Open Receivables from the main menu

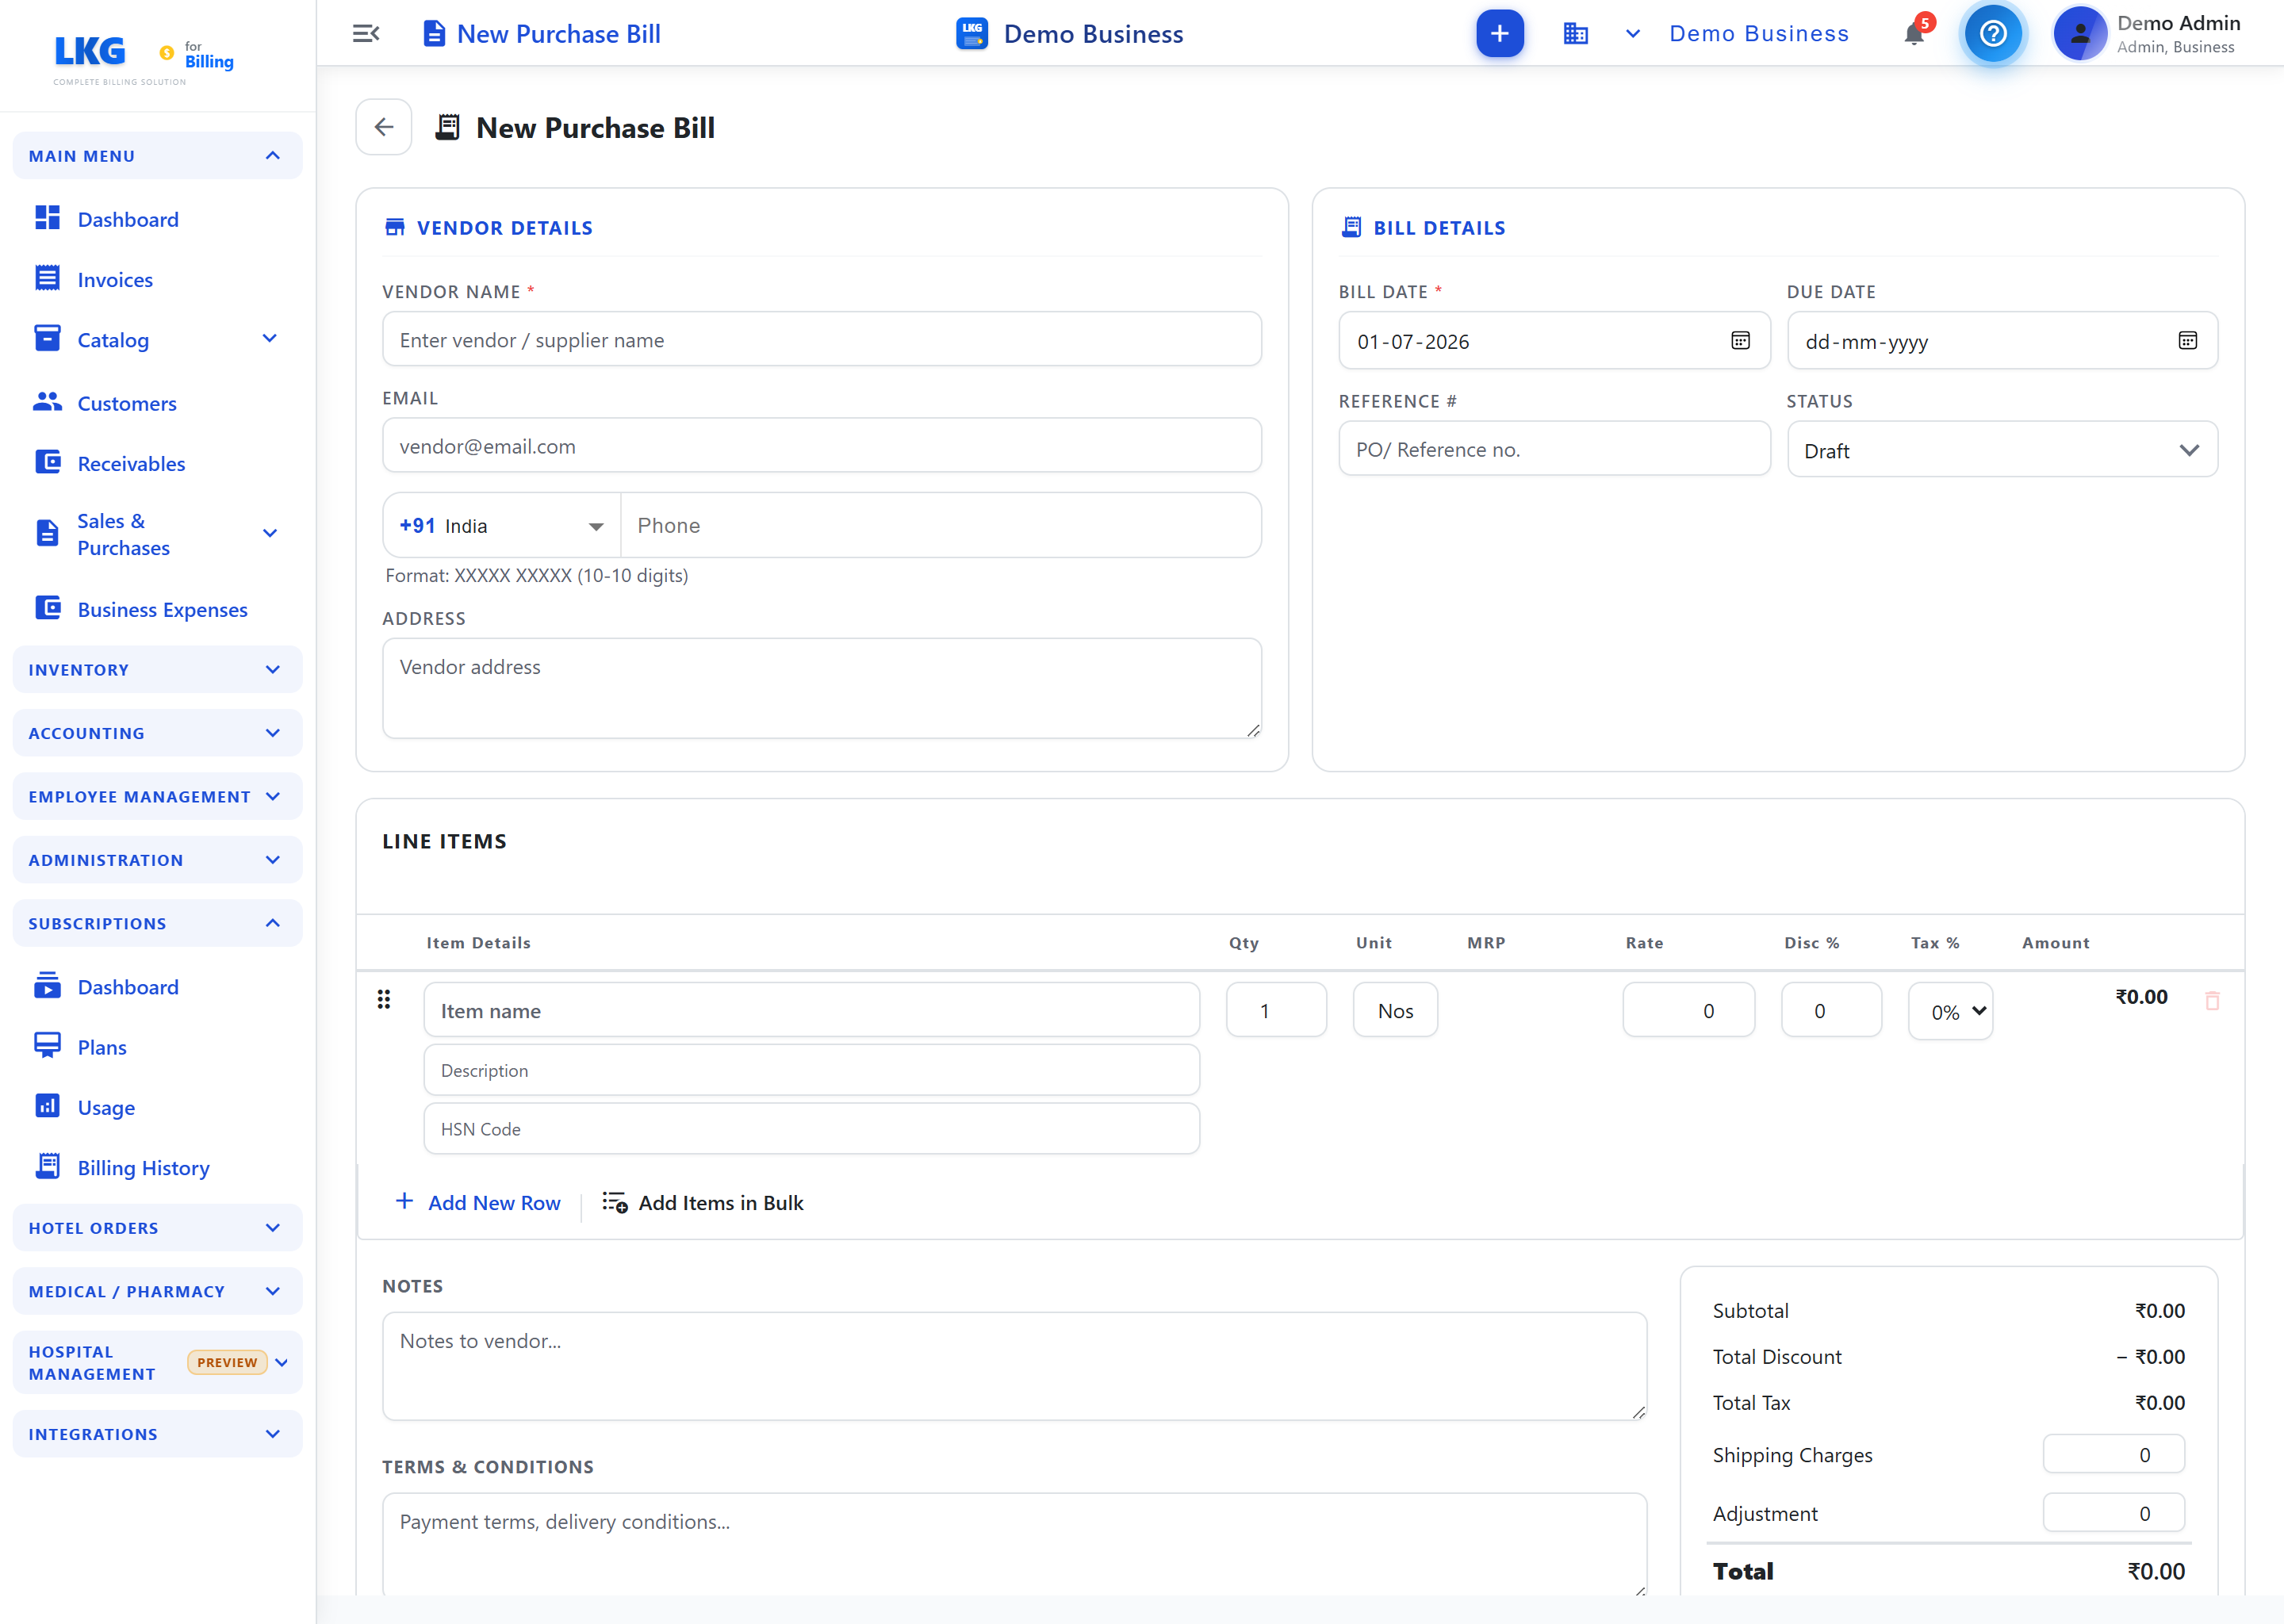(x=131, y=464)
